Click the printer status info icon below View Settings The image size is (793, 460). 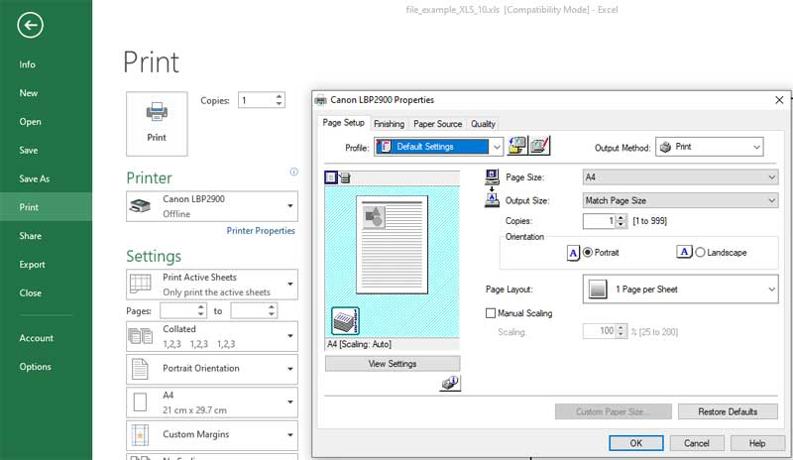pyautogui.click(x=450, y=383)
